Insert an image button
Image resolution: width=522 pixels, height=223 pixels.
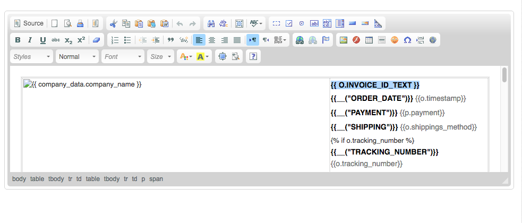pos(365,23)
